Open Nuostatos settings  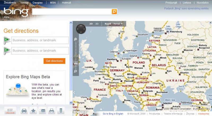click(x=202, y=3)
